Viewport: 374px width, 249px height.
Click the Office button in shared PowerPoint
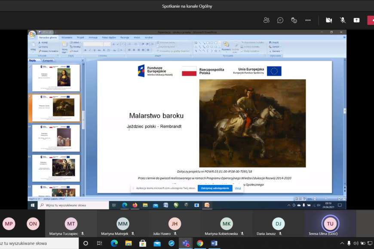(32, 34)
